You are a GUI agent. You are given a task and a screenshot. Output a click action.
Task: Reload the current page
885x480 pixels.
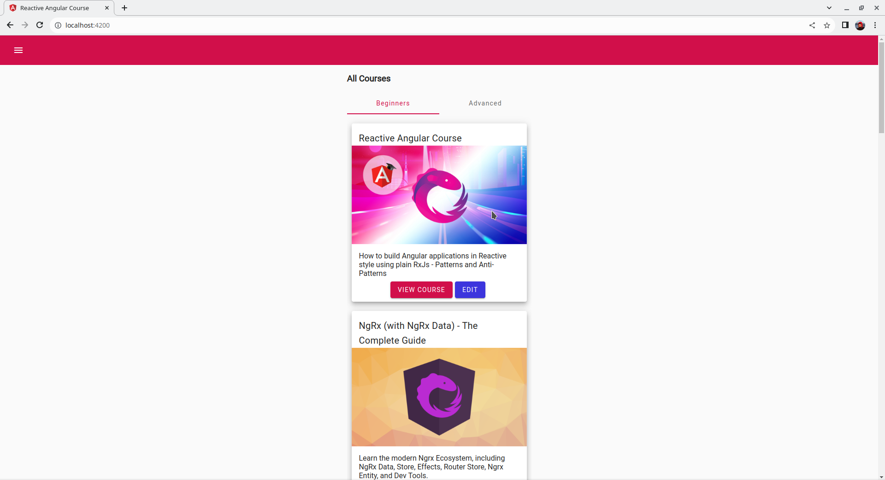tap(40, 25)
